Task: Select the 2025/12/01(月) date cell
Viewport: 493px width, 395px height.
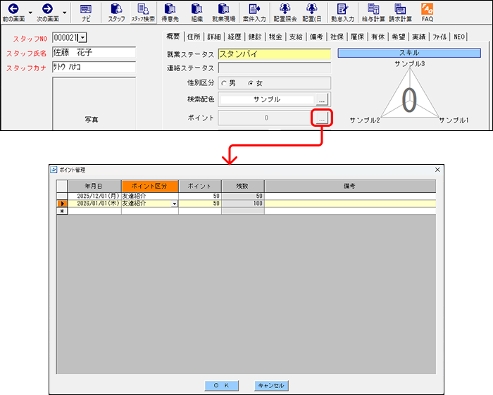Action: 94,196
